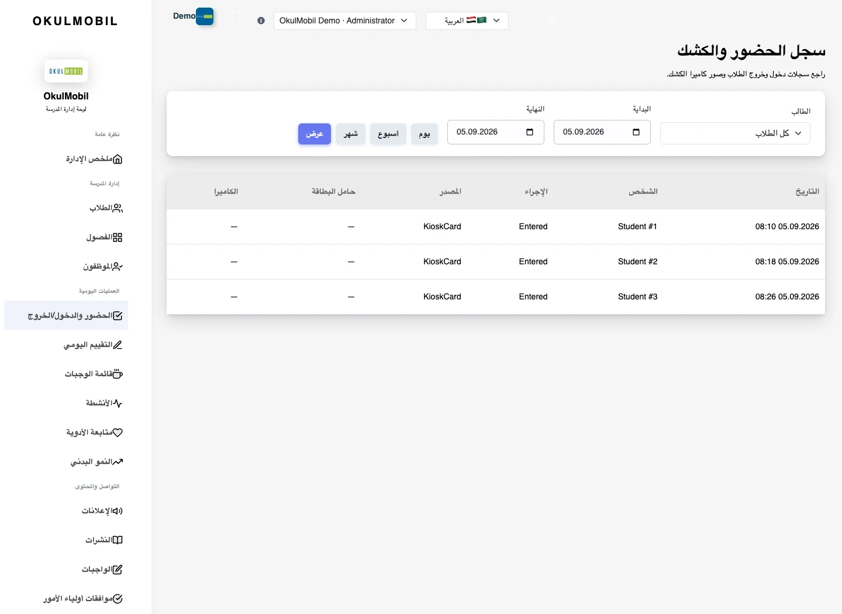The image size is (842, 614).
Task: Select the Student #1 cell
Action: click(x=637, y=227)
